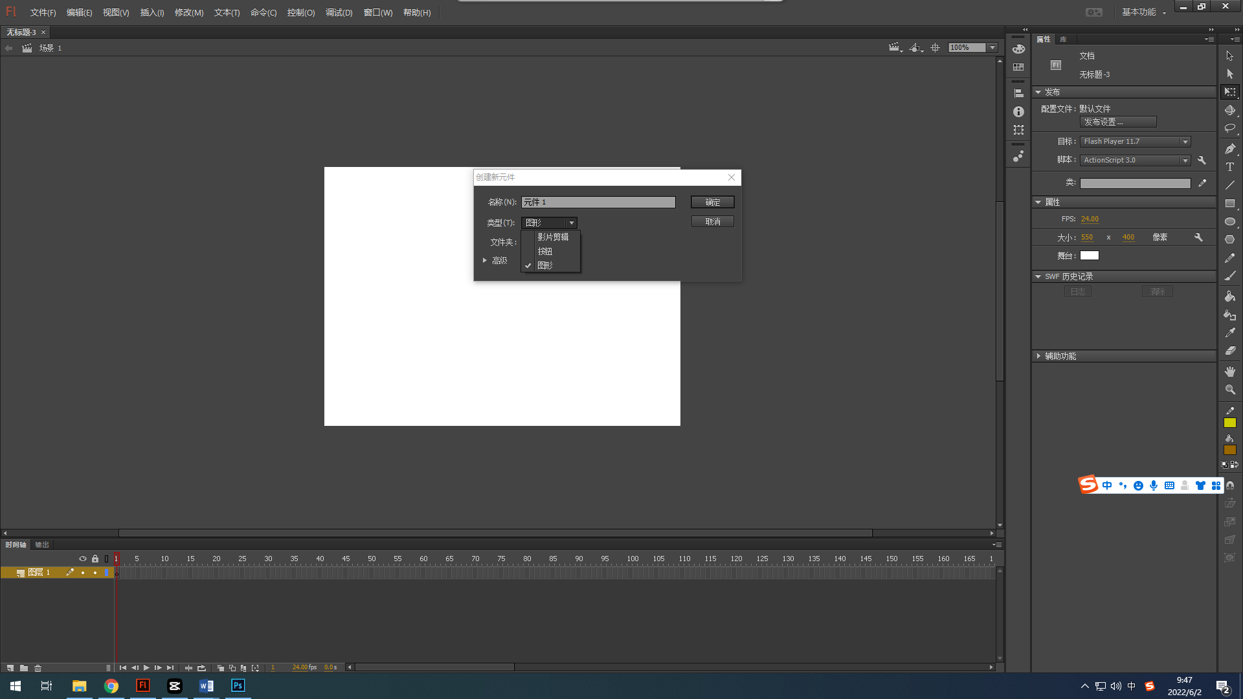1243x699 pixels.
Task: Click the 名称 name input field
Action: pyautogui.click(x=598, y=202)
